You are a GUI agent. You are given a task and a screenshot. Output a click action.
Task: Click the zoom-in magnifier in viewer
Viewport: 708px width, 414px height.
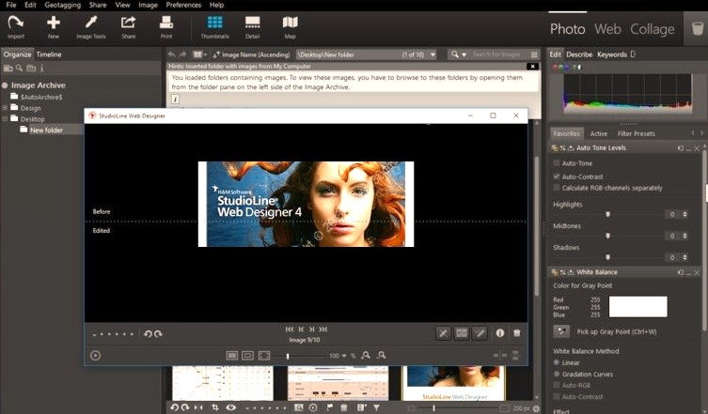click(x=366, y=356)
